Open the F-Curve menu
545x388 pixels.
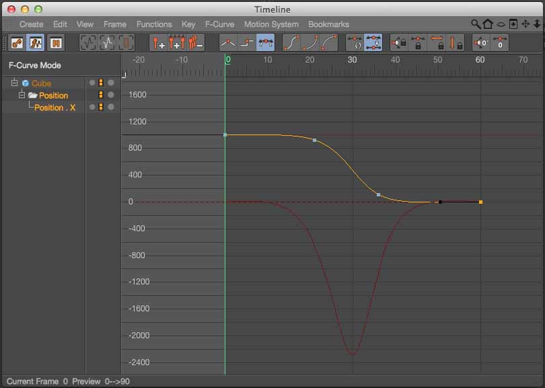coord(219,24)
